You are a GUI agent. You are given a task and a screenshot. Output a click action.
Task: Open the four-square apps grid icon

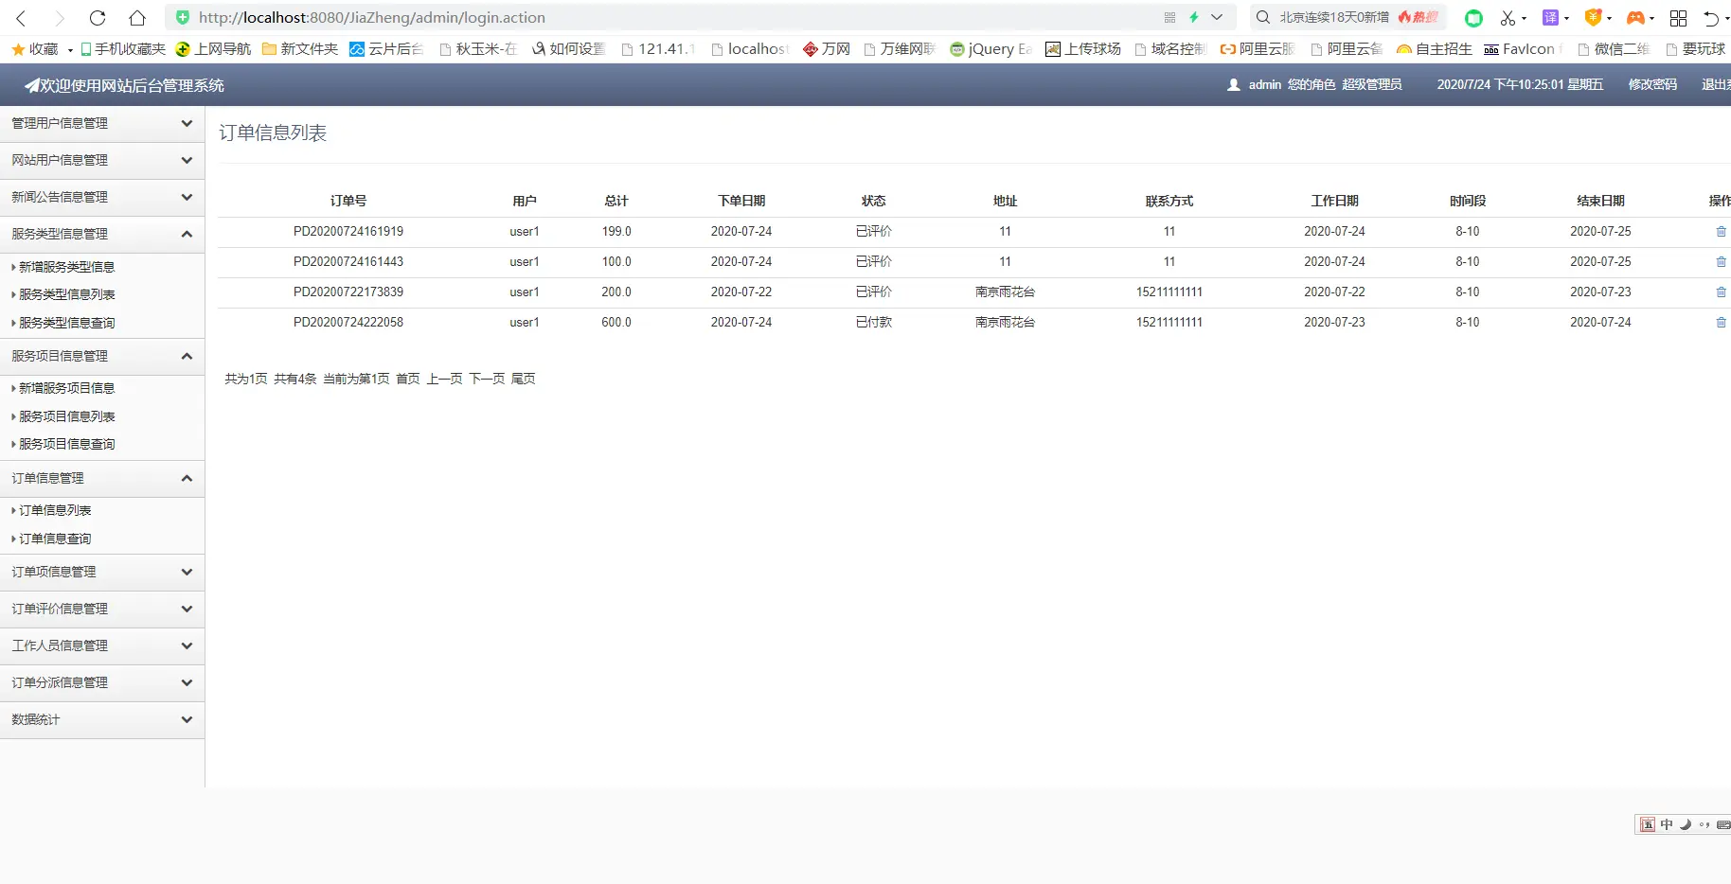(1678, 18)
